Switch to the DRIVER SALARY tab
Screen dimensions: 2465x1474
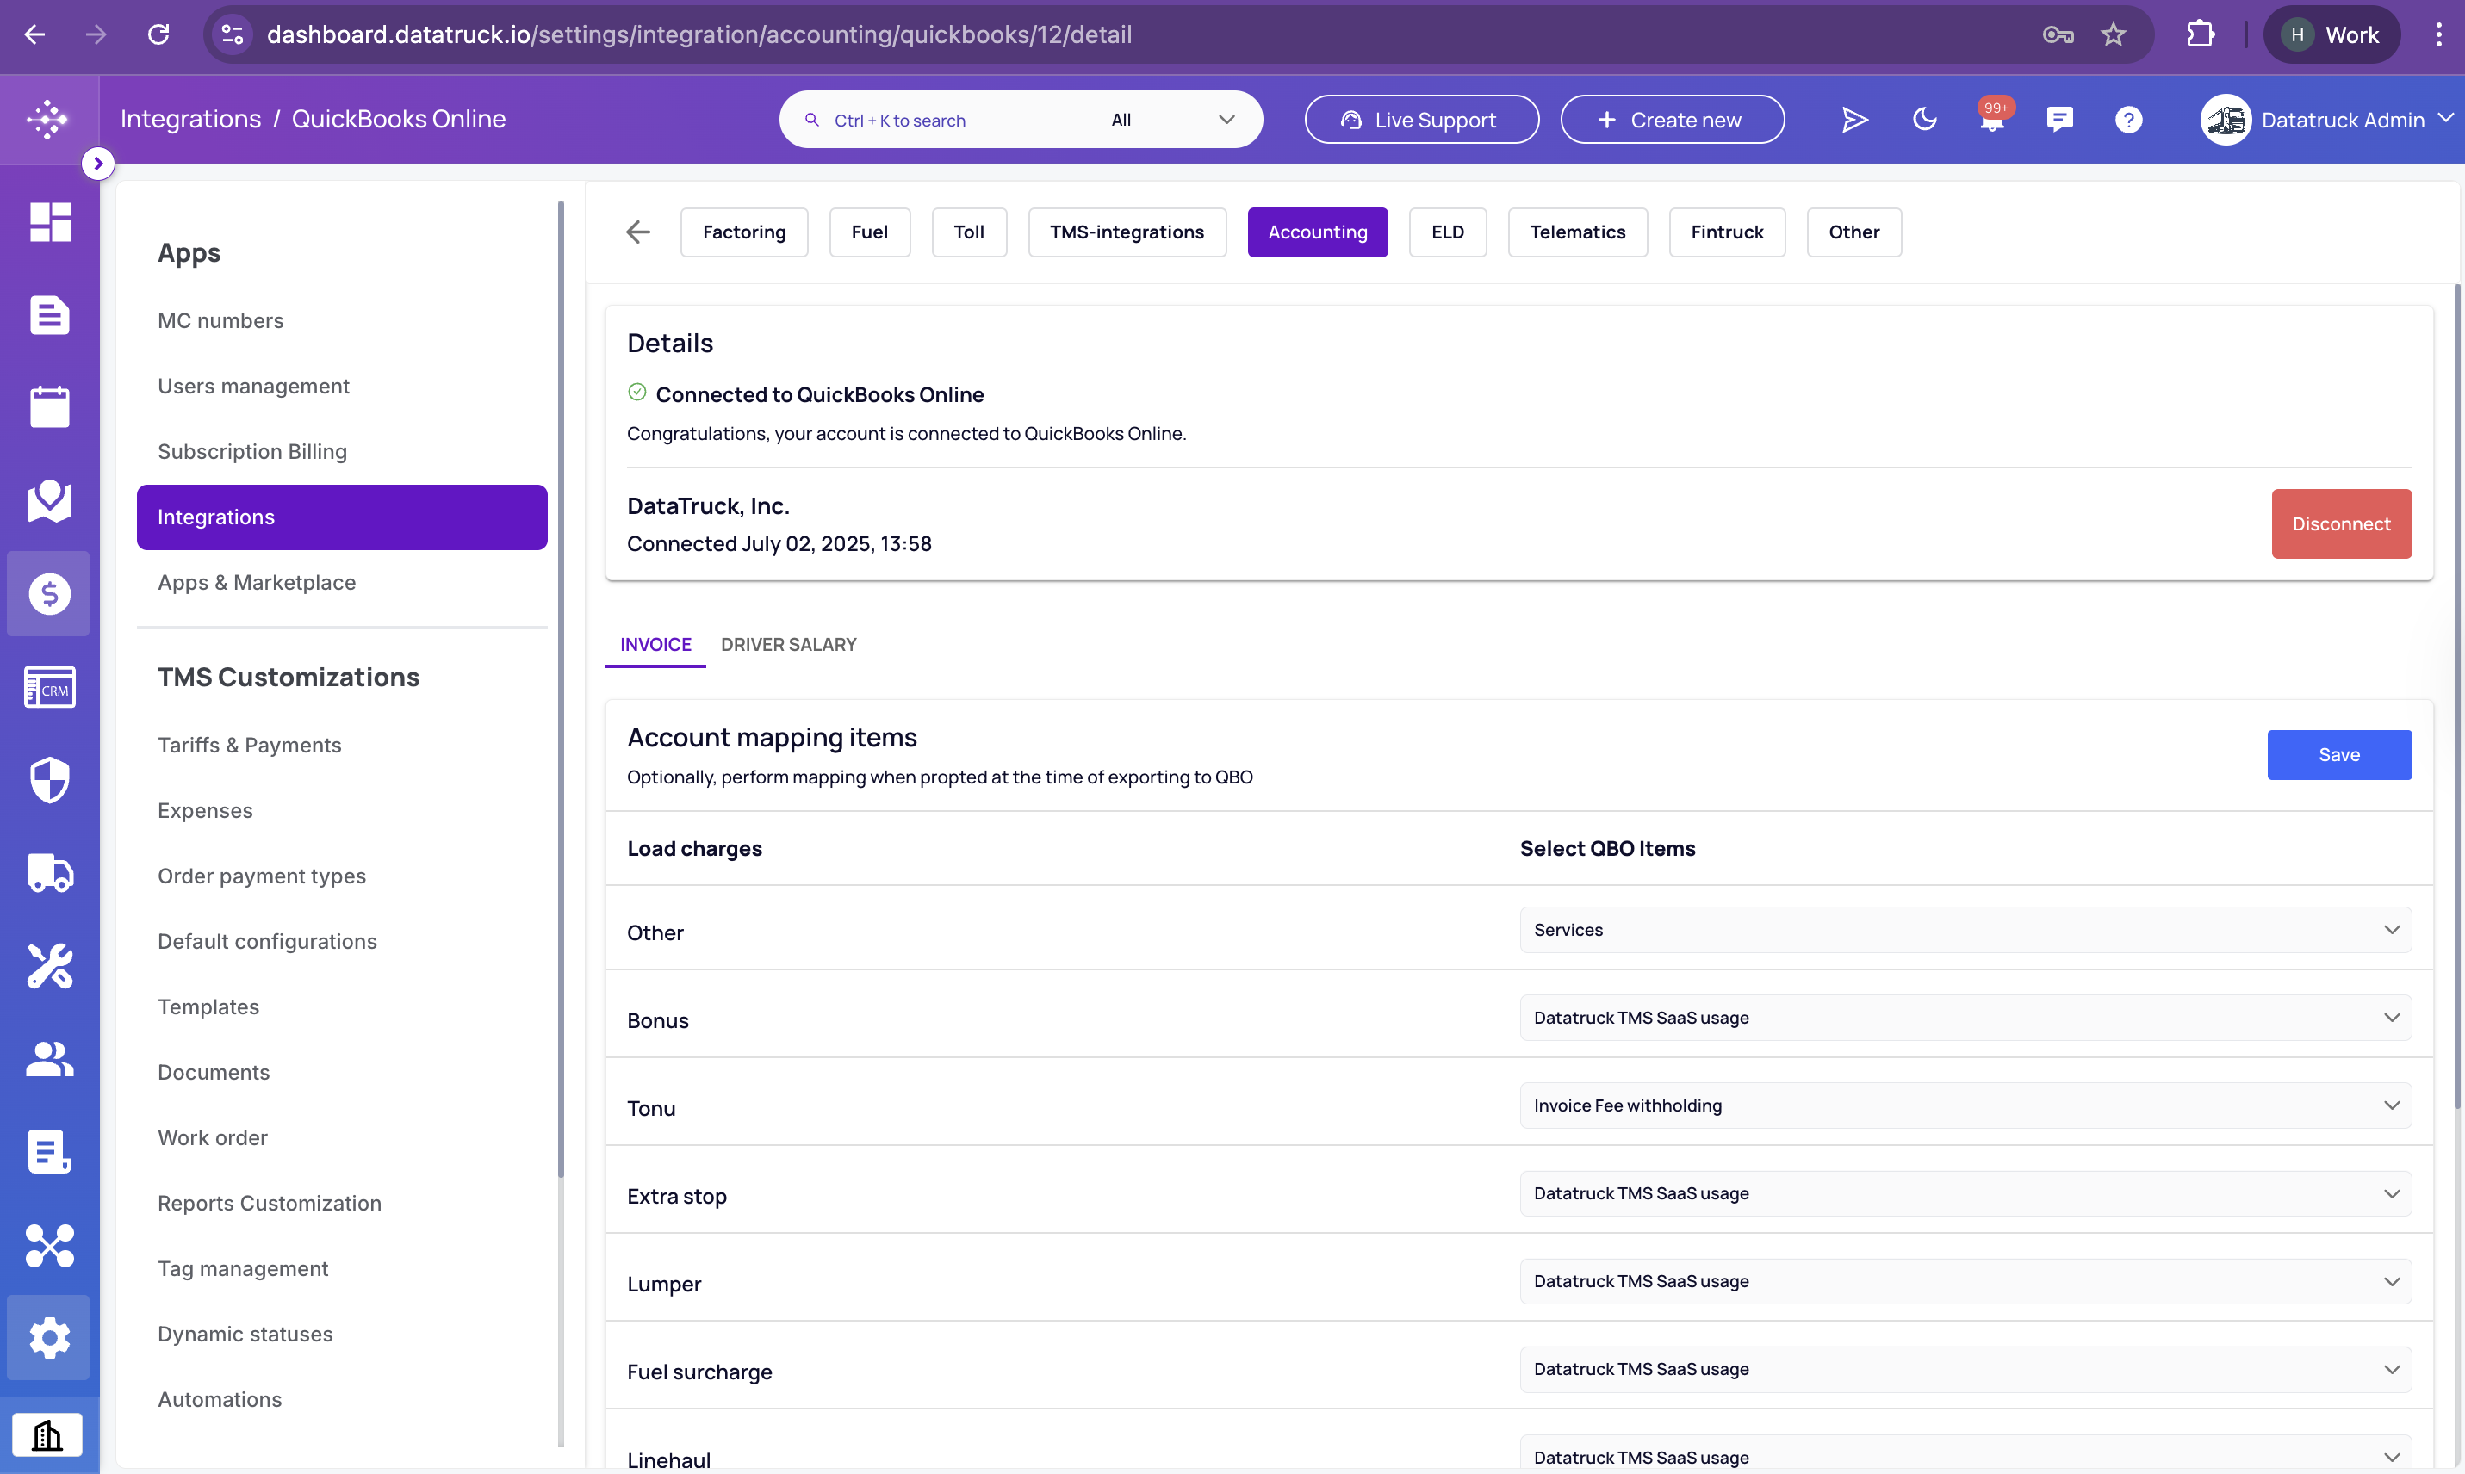tap(789, 645)
